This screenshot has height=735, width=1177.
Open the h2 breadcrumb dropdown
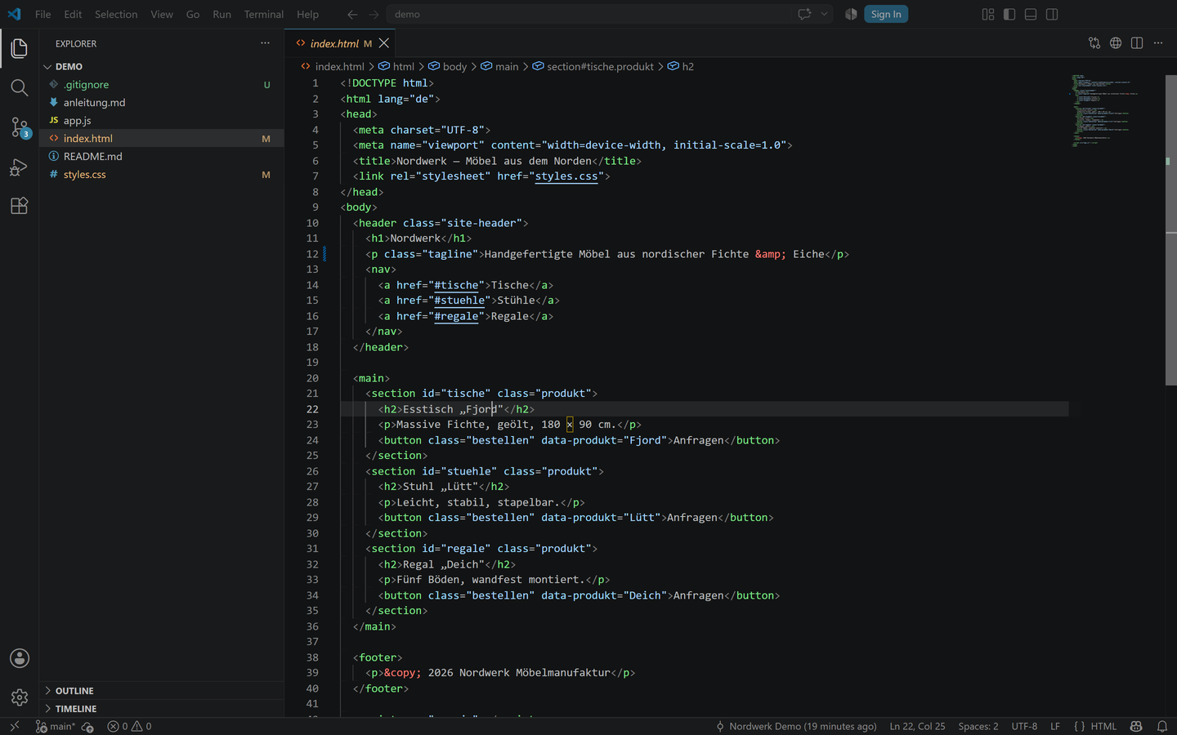click(x=681, y=66)
